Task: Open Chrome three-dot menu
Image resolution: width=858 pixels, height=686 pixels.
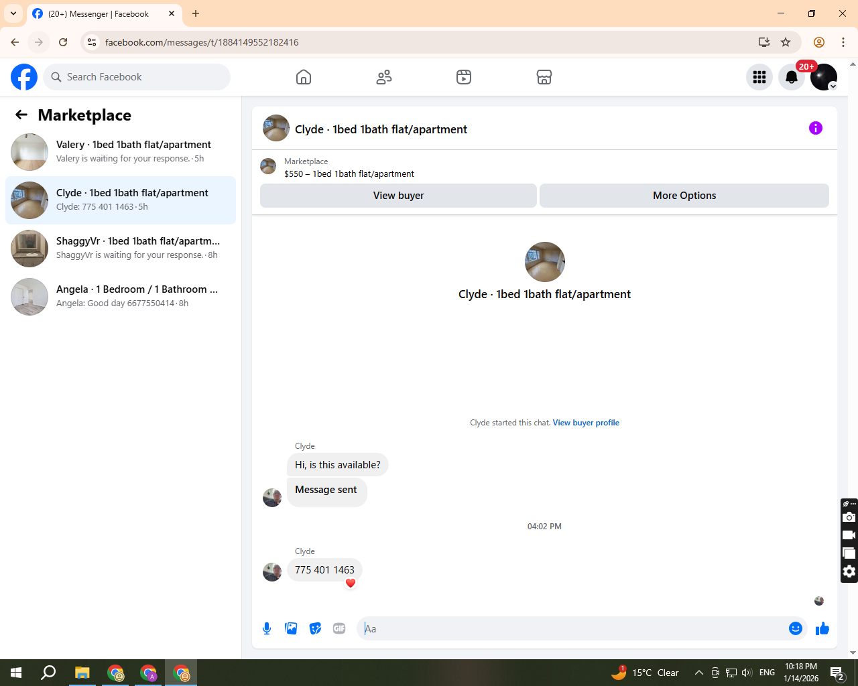Action: [x=843, y=42]
